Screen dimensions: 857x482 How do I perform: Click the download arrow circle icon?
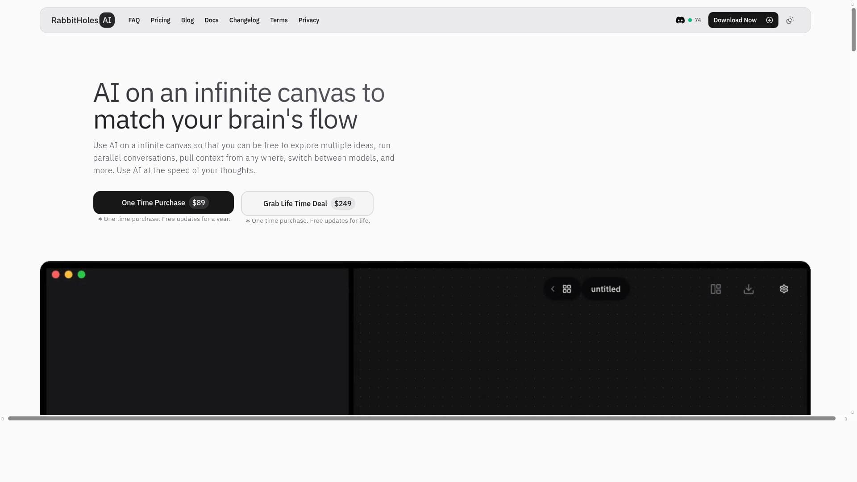[770, 20]
